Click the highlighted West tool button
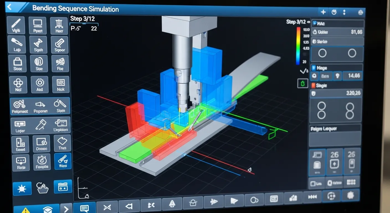 63,161
